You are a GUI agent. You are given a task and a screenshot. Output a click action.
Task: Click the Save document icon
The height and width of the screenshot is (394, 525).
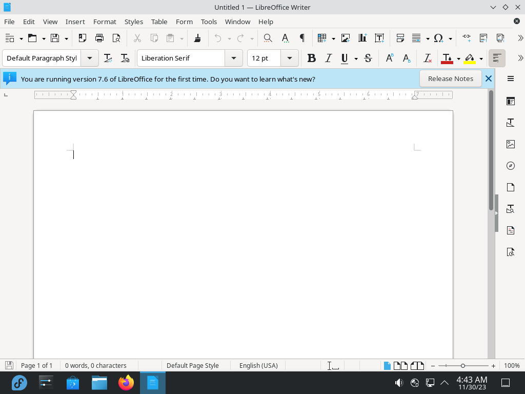coord(55,38)
